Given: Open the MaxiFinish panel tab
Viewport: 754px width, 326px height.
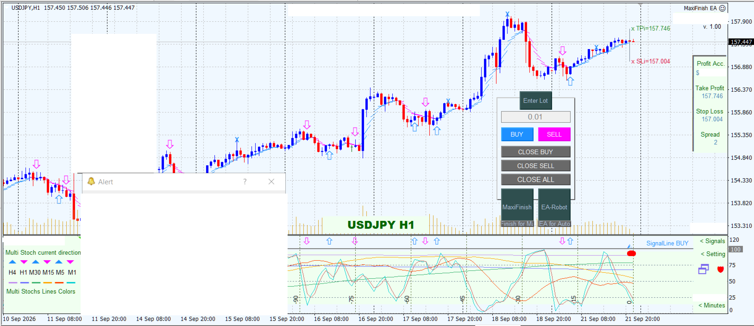Looking at the screenshot, I should click(517, 207).
